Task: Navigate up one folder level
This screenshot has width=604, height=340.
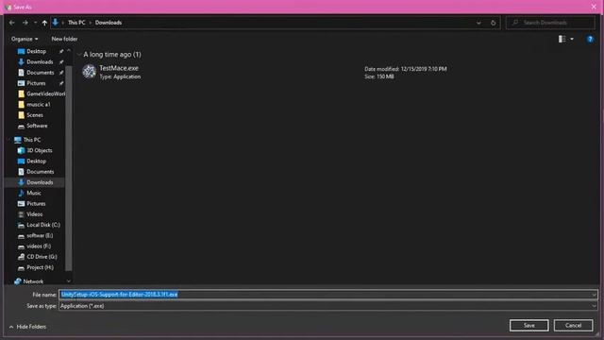Action: click(x=44, y=23)
